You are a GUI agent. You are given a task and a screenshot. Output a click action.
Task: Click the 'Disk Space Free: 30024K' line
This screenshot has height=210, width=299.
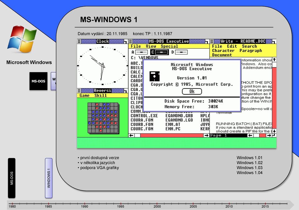193,101
